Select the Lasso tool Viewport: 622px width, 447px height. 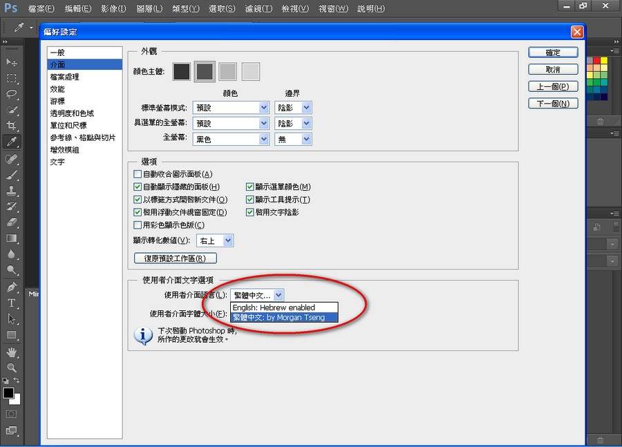coord(12,94)
